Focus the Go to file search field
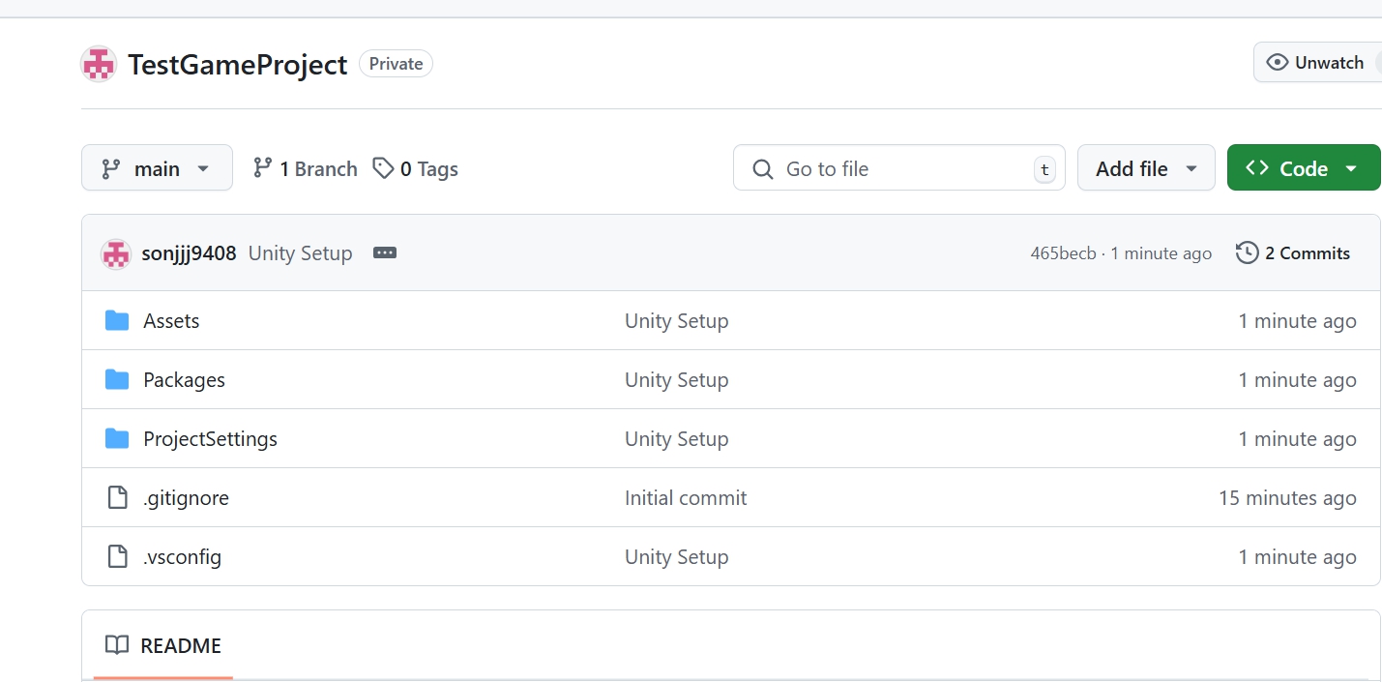1382x682 pixels. click(899, 167)
